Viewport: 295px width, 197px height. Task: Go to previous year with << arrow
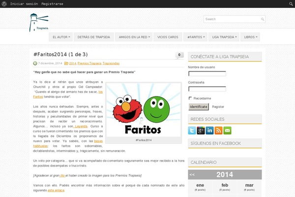pos(192,174)
